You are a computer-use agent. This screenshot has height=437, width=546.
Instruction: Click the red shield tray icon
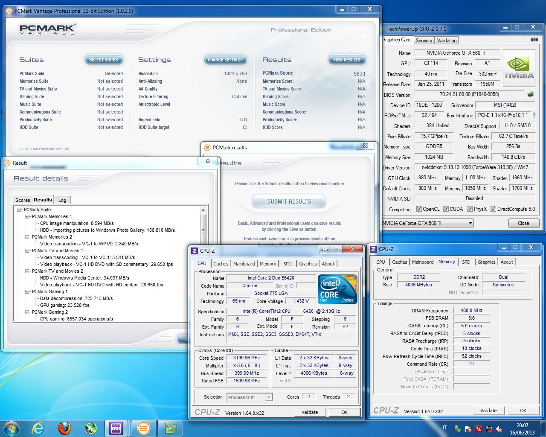tap(479, 428)
